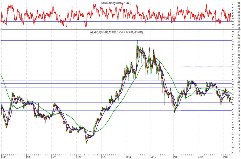The image size is (241, 159).
Task: Select the 2012 year label on time axis
Action: point(79,157)
